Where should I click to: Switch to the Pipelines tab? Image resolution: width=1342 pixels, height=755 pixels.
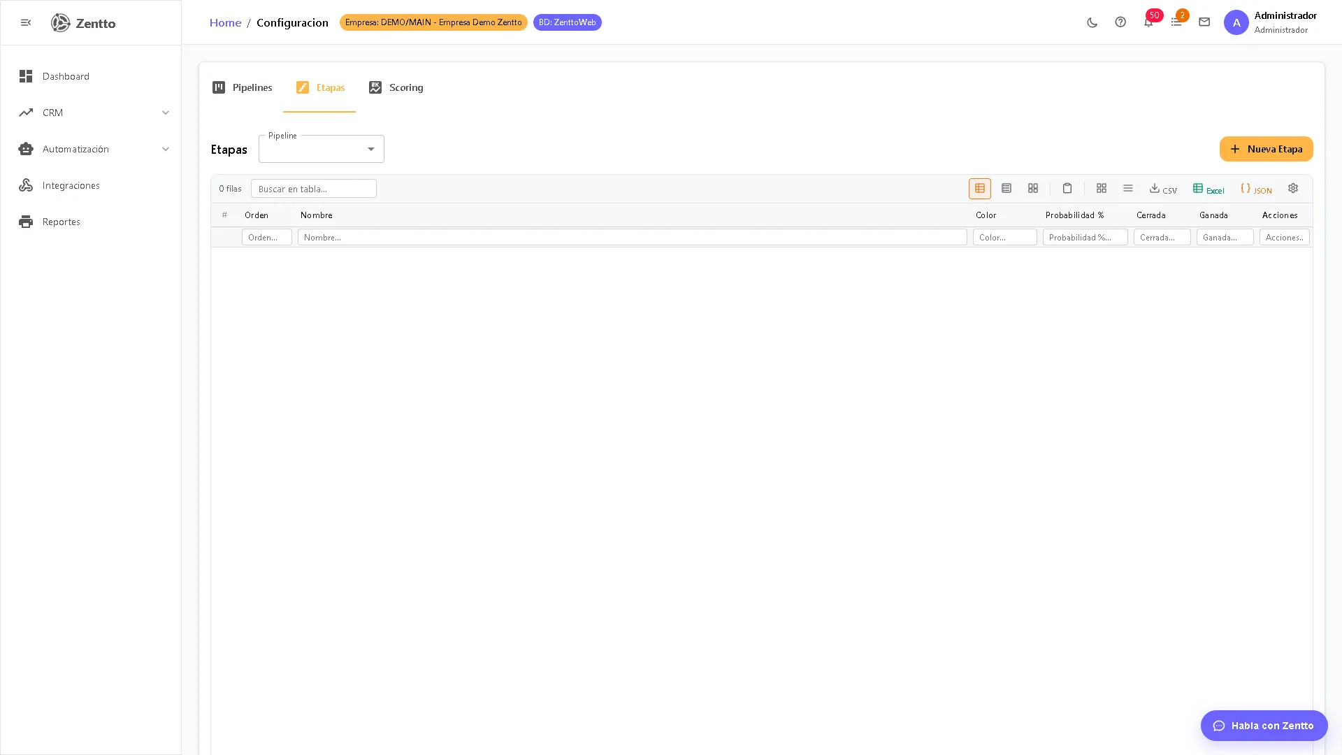point(243,87)
